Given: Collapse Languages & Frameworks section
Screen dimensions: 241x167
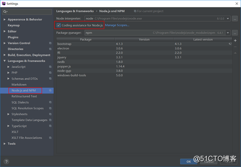Looking at the screenshot, I should point(5,61).
